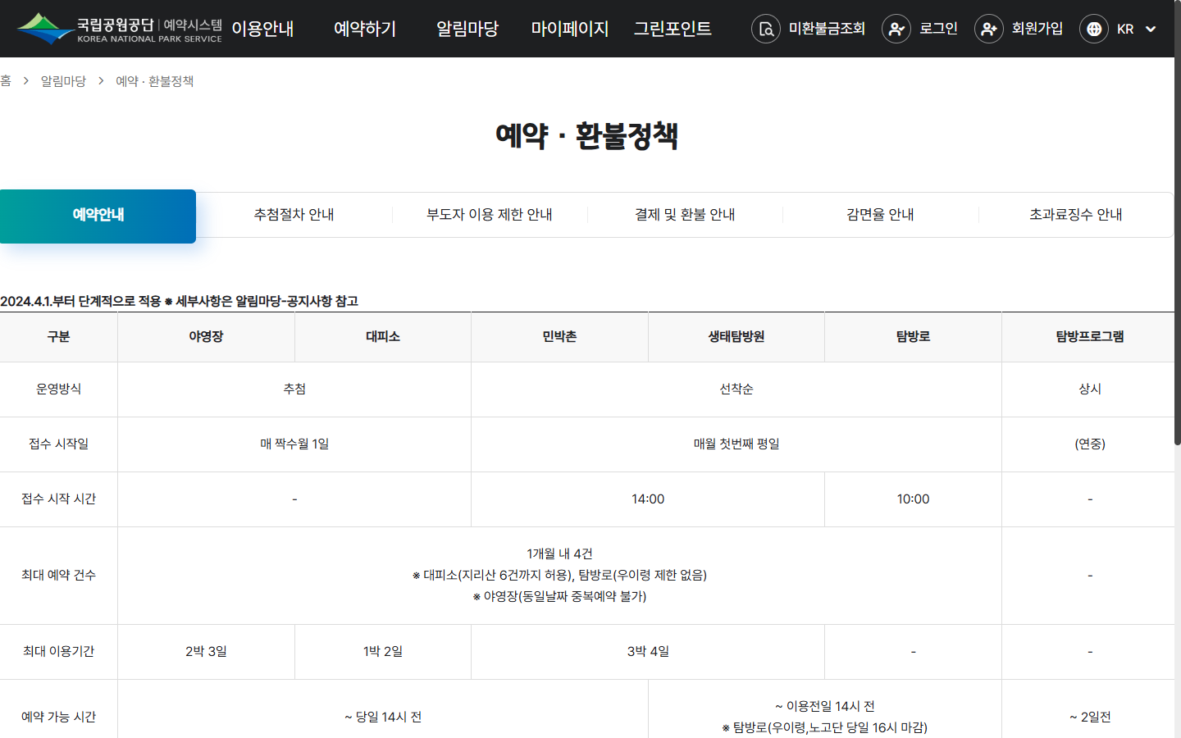
Task: Click the 매월 첫번째 평일 cell
Action: [x=736, y=444]
